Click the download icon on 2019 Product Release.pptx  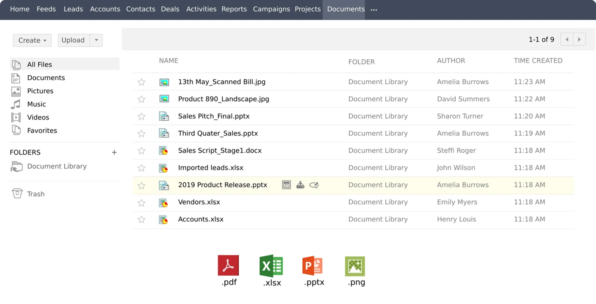(300, 185)
